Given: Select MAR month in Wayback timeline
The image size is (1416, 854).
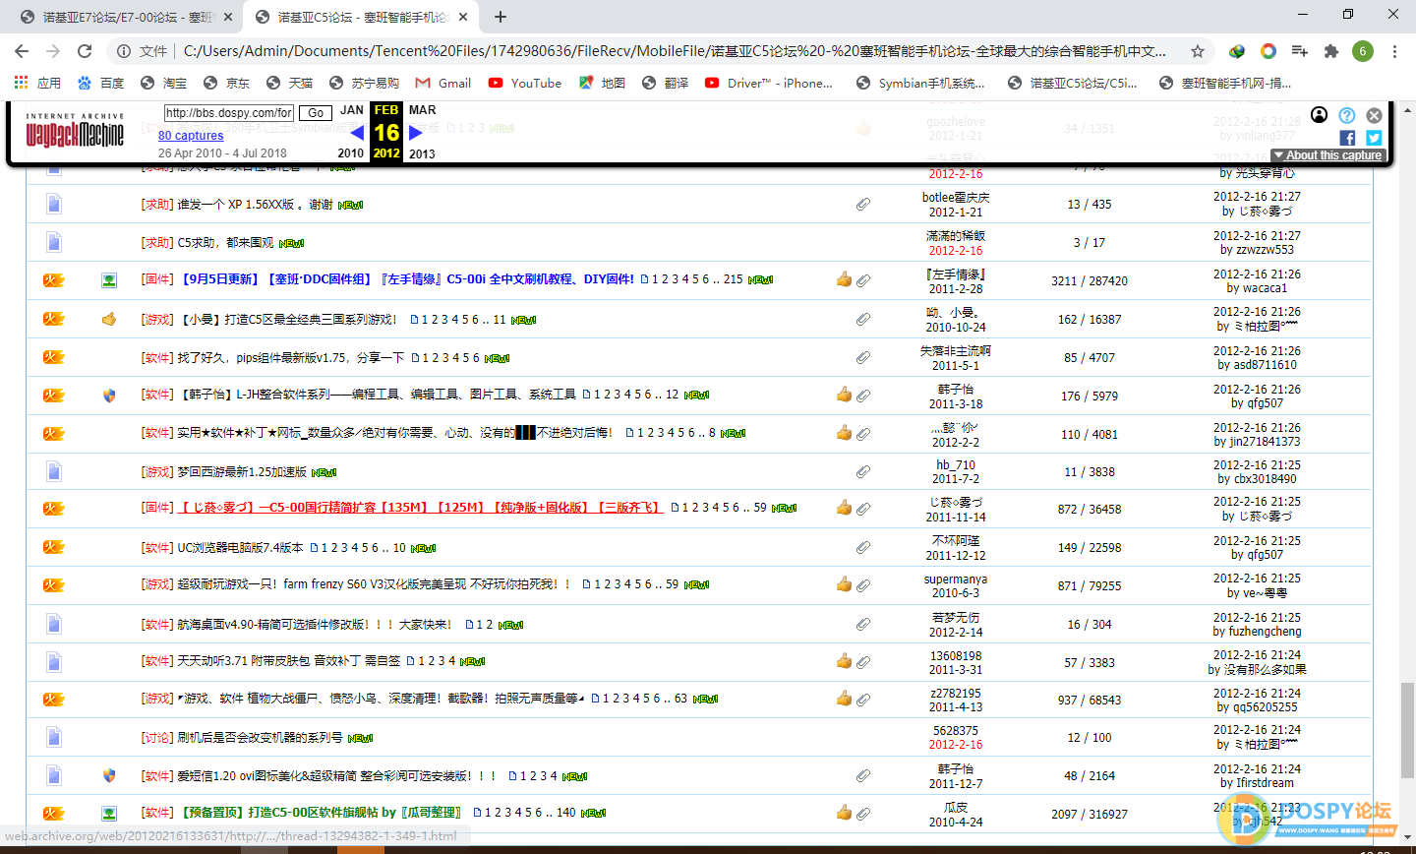Looking at the screenshot, I should click(x=423, y=110).
